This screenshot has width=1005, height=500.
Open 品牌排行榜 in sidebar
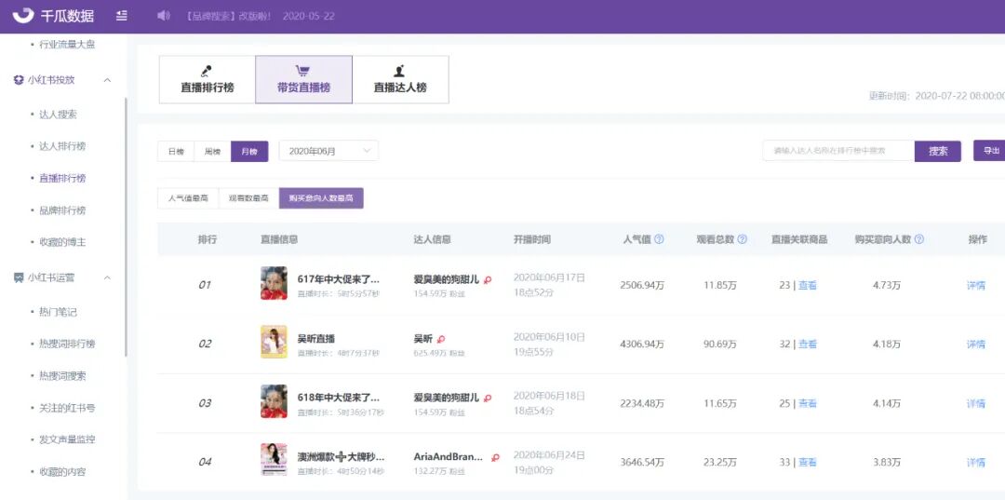[x=62, y=210]
